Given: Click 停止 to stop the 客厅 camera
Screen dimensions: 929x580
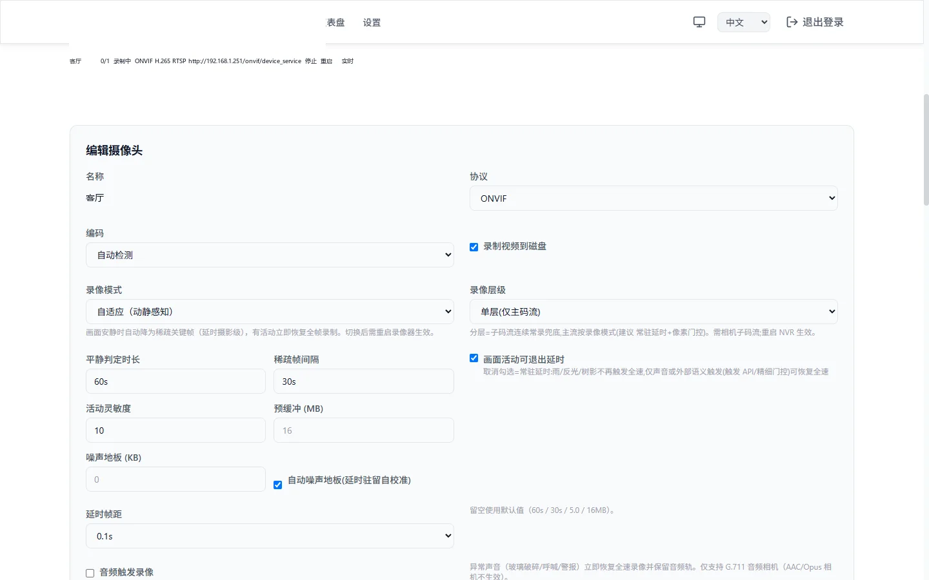Looking at the screenshot, I should tap(311, 61).
